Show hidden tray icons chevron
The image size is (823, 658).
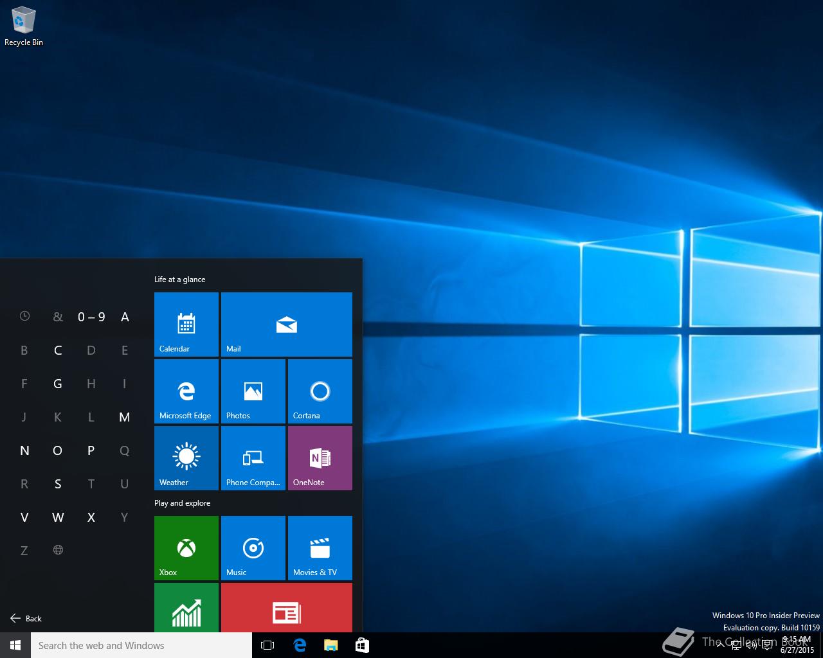coord(720,645)
